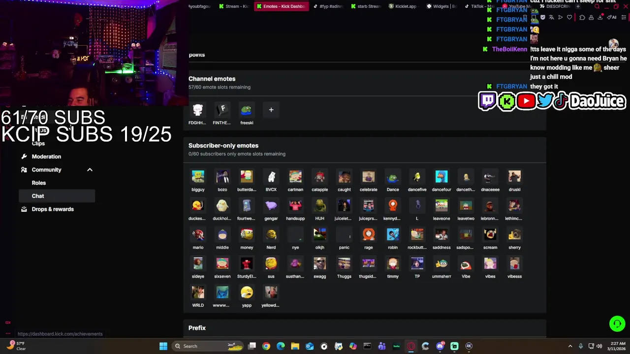This screenshot has height=354, width=630.
Task: Collapse the Community sidebar section
Action: tap(90, 170)
